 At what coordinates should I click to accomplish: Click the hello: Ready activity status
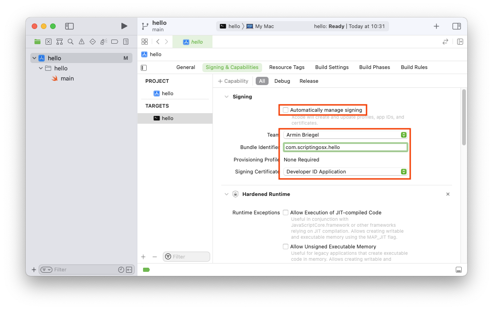pyautogui.click(x=349, y=26)
